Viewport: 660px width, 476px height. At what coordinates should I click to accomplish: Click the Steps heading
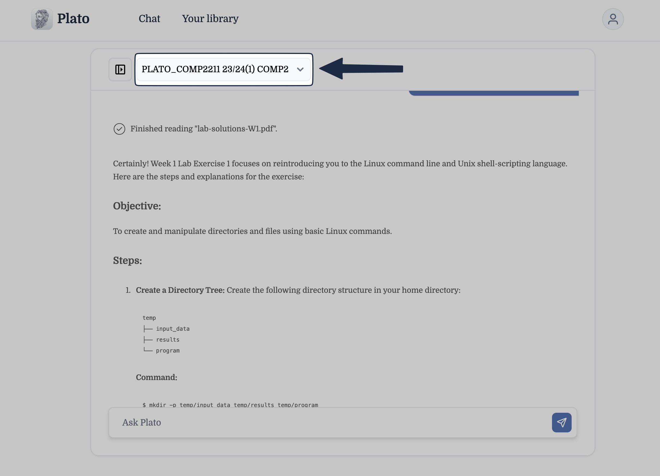click(x=127, y=260)
